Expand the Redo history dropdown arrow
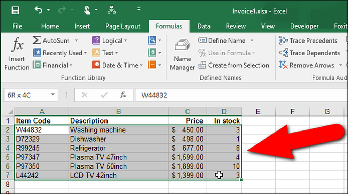 click(x=72, y=10)
